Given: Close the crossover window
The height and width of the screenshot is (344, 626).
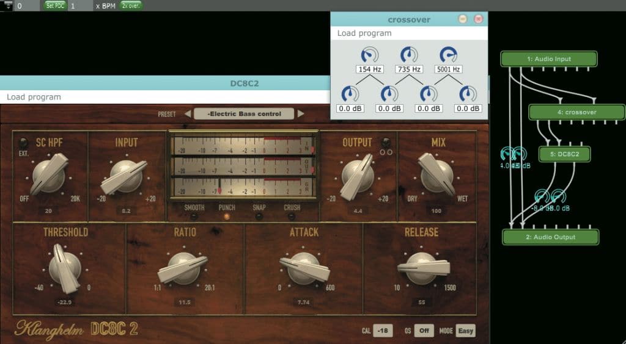Looking at the screenshot, I should (478, 19).
